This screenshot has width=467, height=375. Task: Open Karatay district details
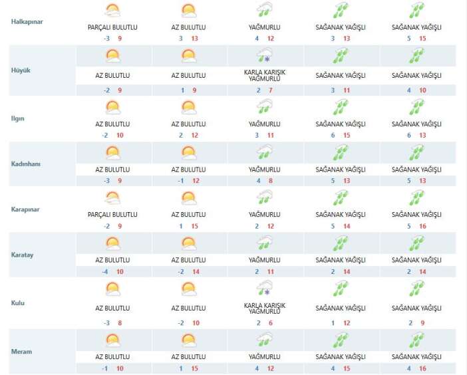click(x=23, y=254)
